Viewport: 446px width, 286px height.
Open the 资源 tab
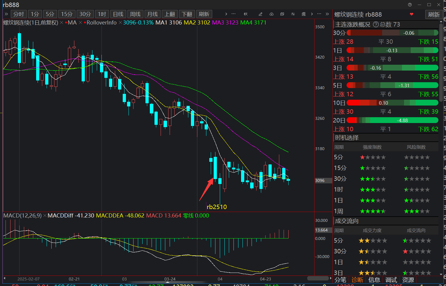coord(408,280)
